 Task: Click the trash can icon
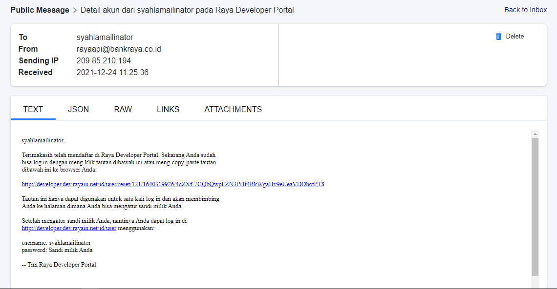point(498,37)
